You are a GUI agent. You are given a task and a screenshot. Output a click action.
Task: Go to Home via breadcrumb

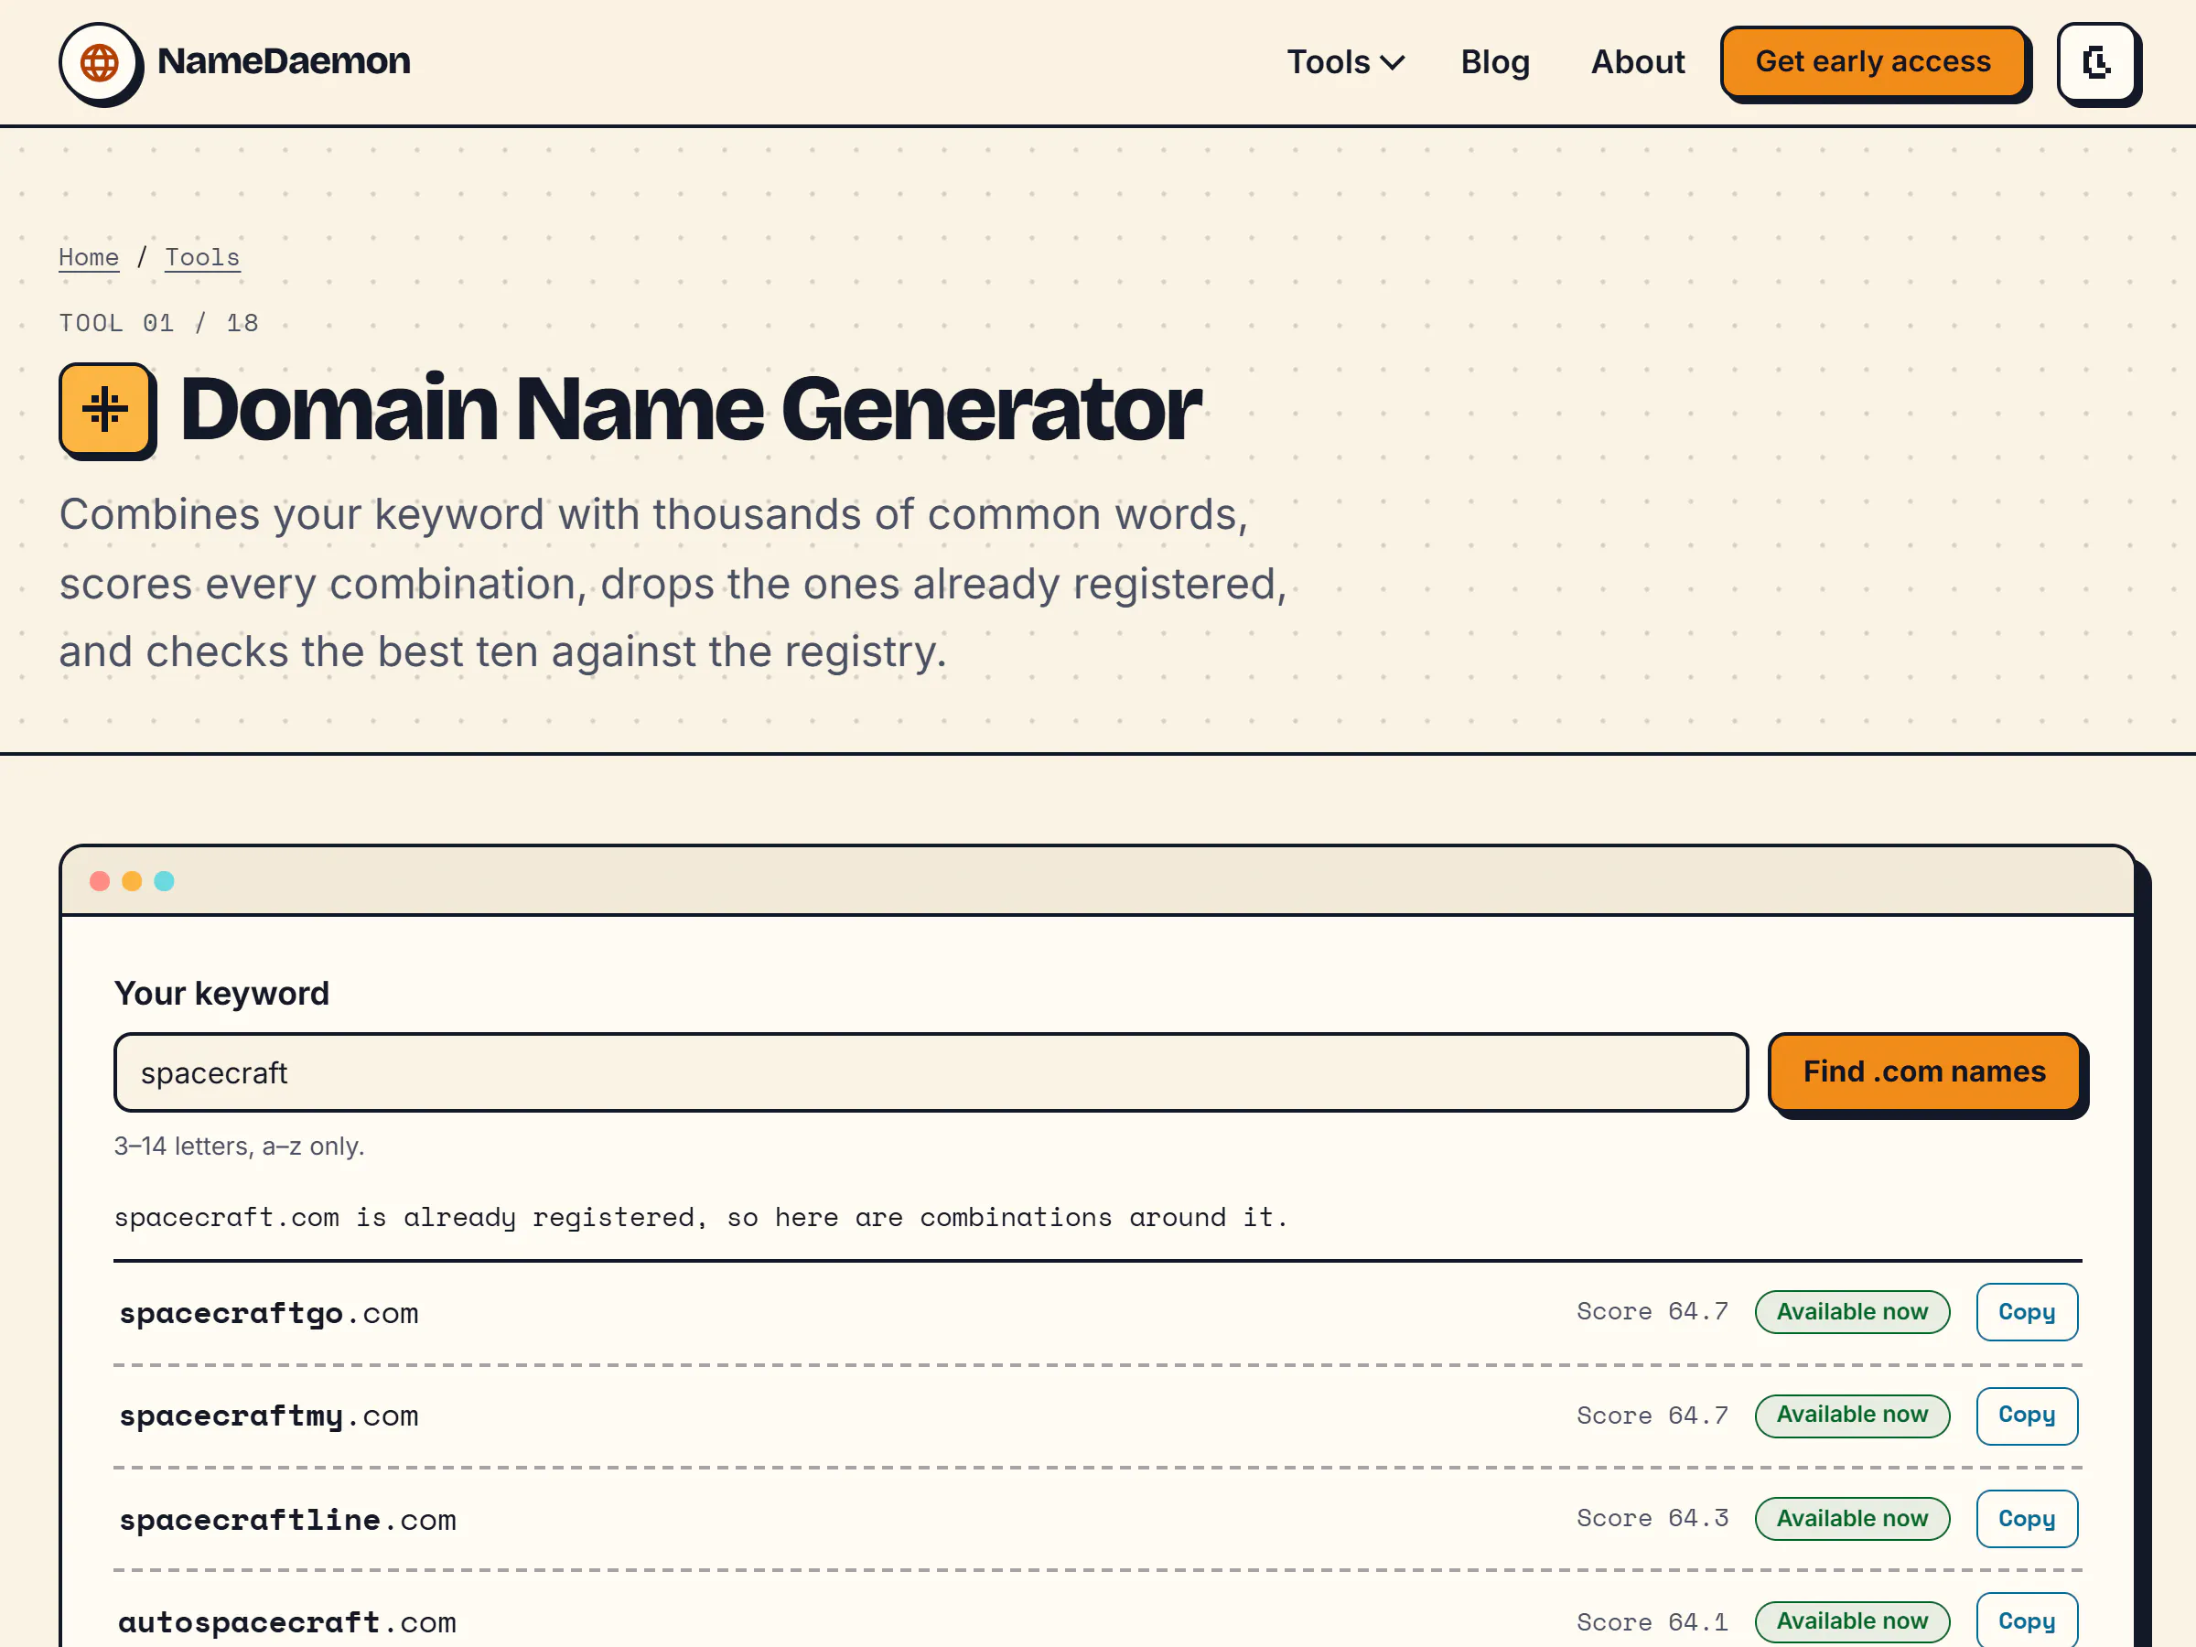pos(89,257)
